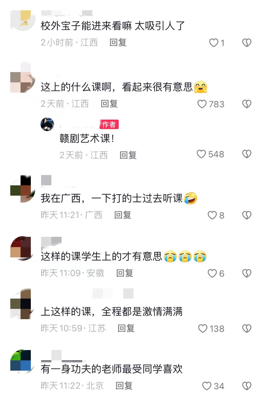The height and width of the screenshot is (400, 263).
Task: Reply to the 昨天 10:59 江苏 comment
Action: [x=126, y=328]
